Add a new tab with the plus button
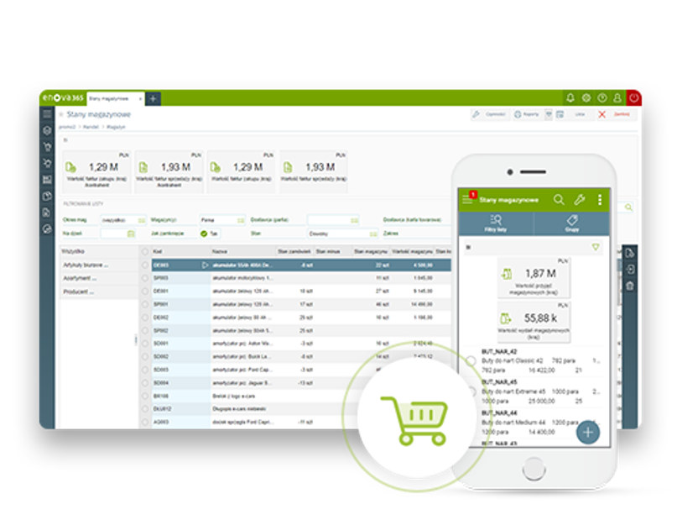 tap(153, 98)
